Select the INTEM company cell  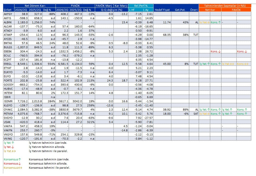9,93
